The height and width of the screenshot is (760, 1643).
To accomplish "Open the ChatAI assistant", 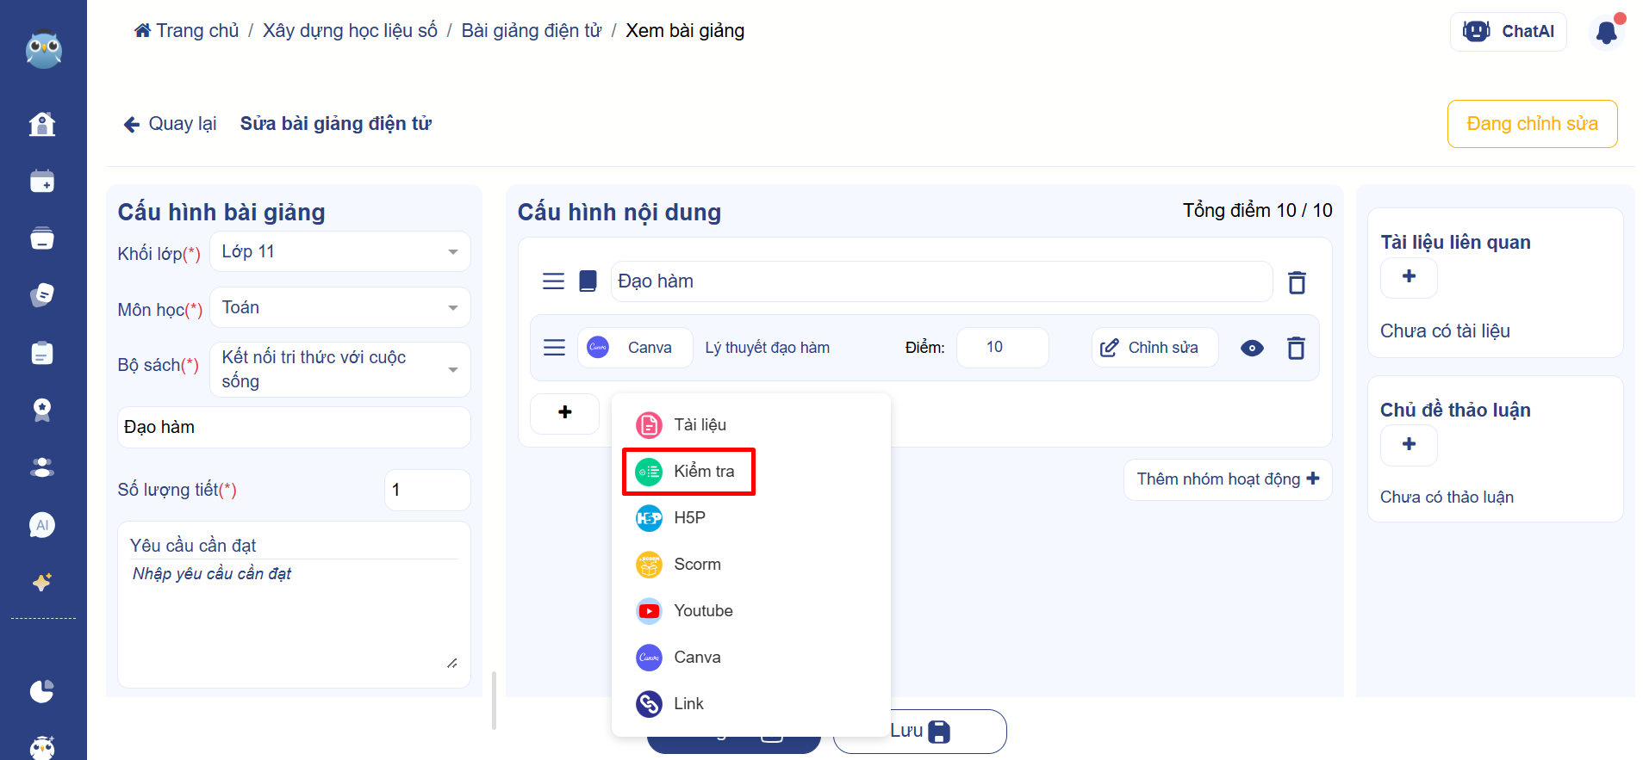I will tap(1508, 32).
